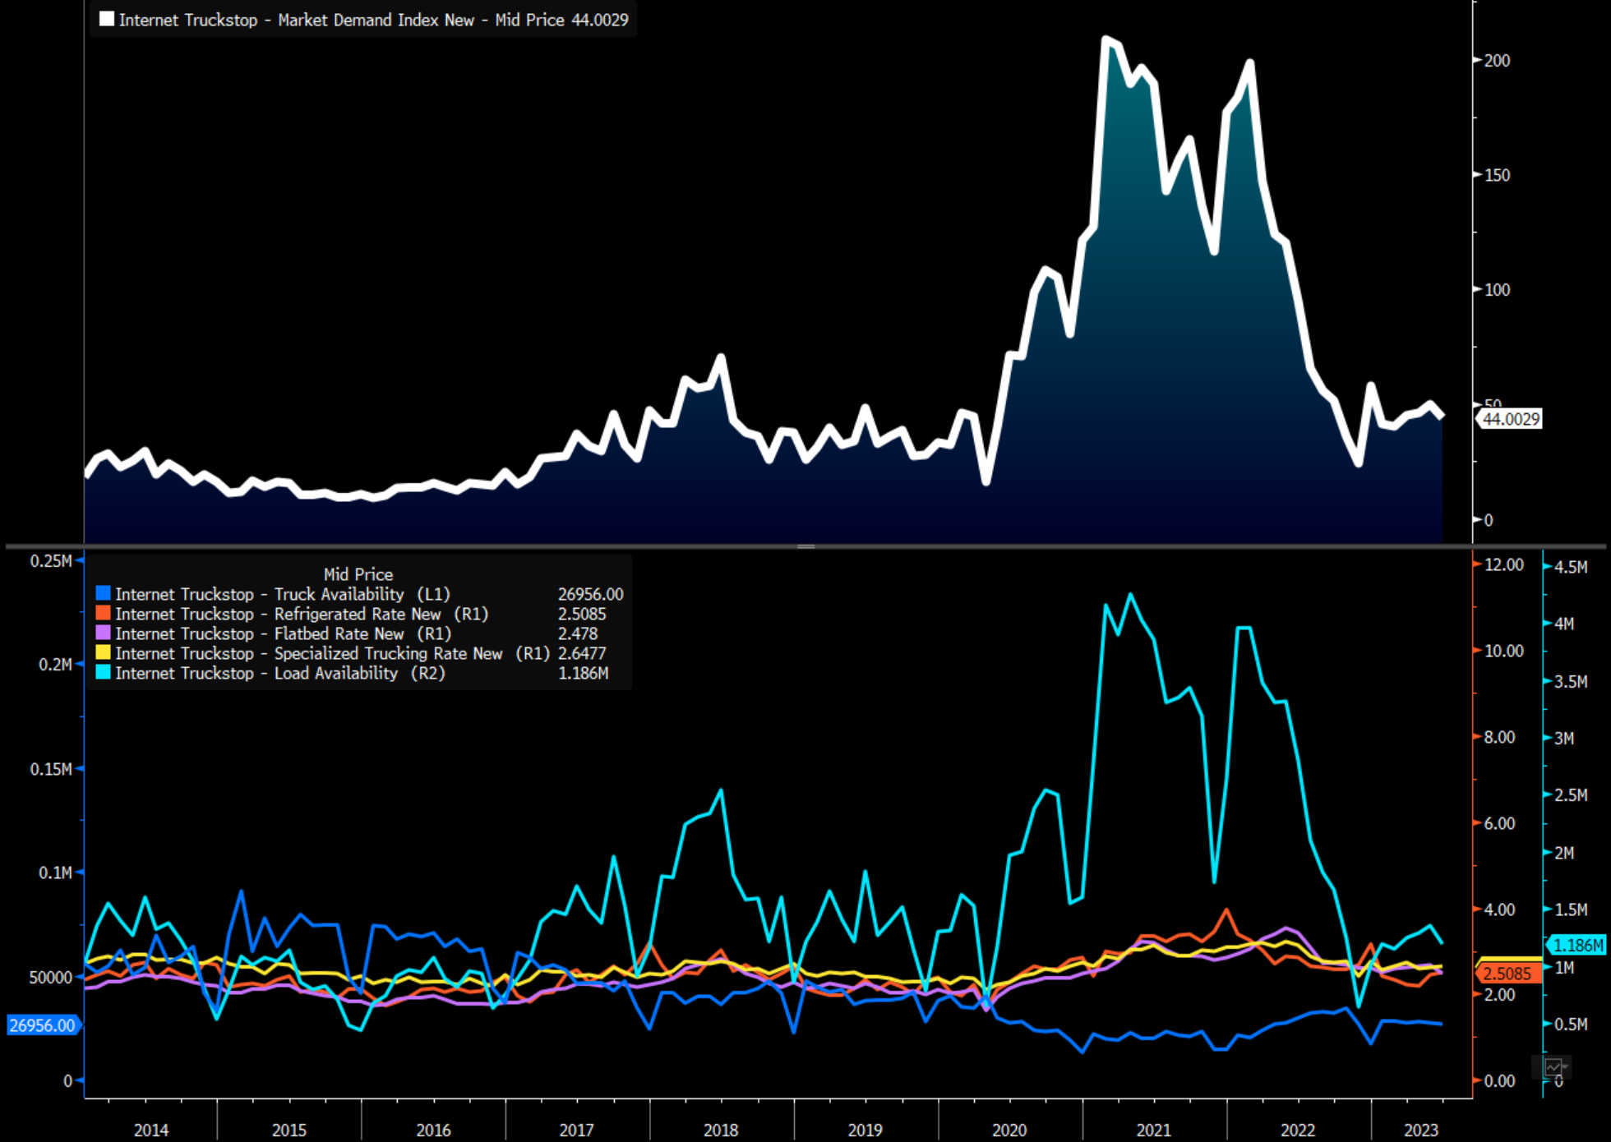Viewport: 1611px width, 1142px height.
Task: Click the 2023 label on time axis
Action: point(1421,1130)
